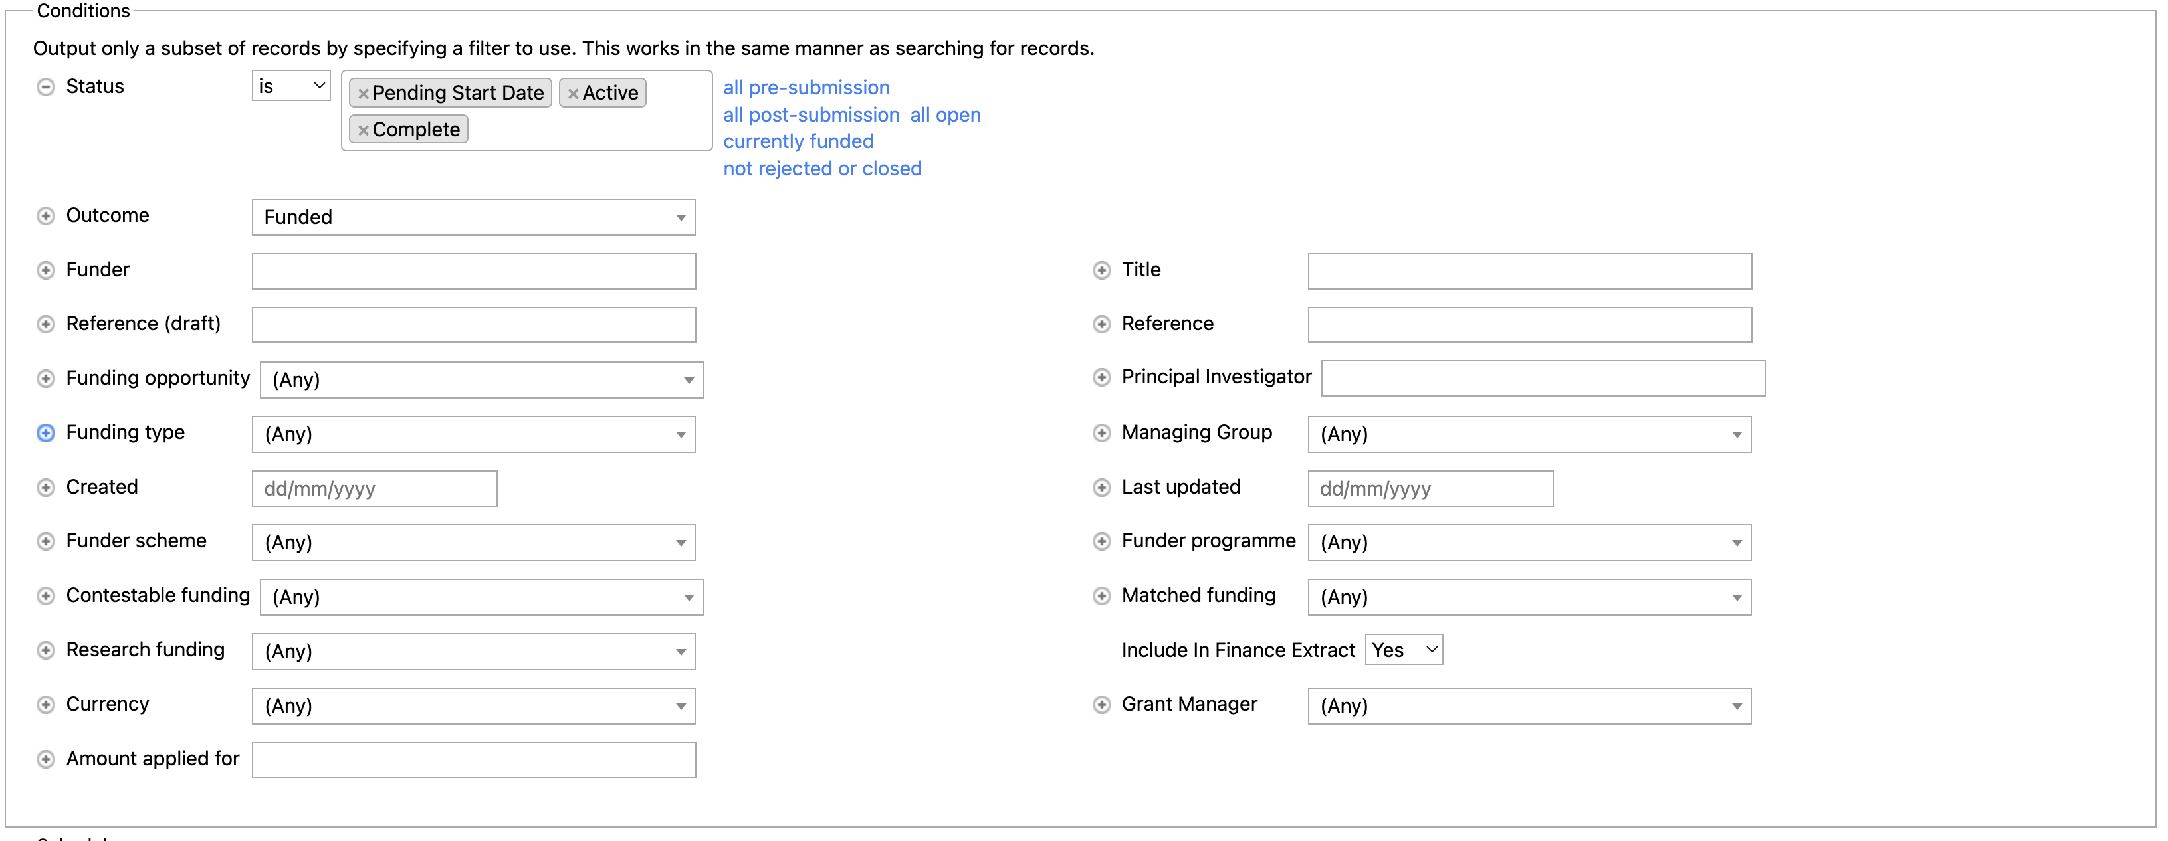Screen dimensions: 2168x841
Task: Click the plus icon beside Outcome
Action: pos(45,216)
